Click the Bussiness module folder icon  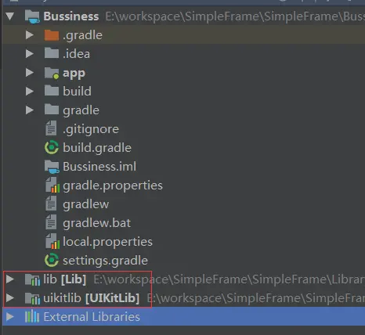[32, 16]
